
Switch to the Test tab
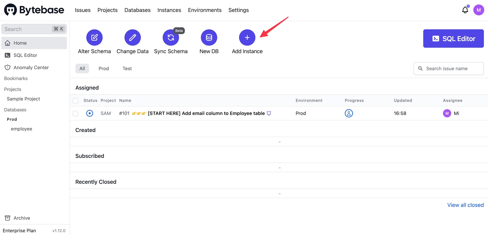tap(127, 69)
